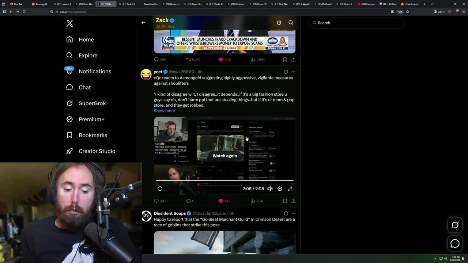
Task: Open Explore from the sidebar
Action: click(82, 56)
